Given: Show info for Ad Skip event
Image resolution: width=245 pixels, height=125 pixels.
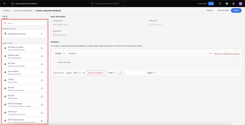Looking at the screenshot, I should click(42, 81).
